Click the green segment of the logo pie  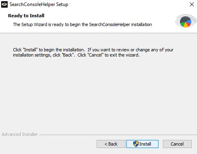pyautogui.click(x=183, y=24)
